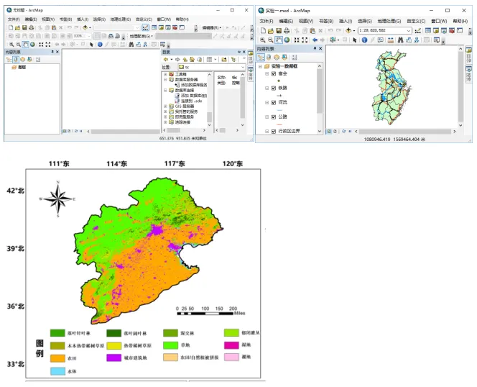Click Go To XY icon in 实验一.mxd window
477x387 pixels.
tap(417, 40)
